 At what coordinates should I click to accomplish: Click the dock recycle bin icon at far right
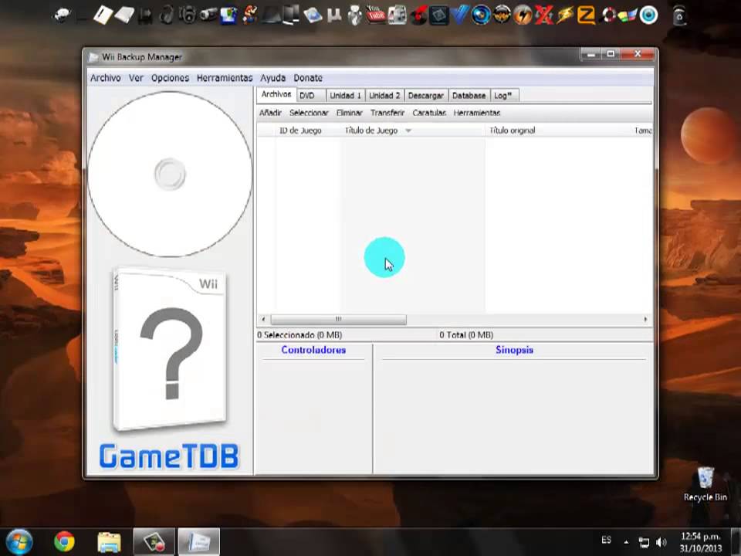click(679, 15)
